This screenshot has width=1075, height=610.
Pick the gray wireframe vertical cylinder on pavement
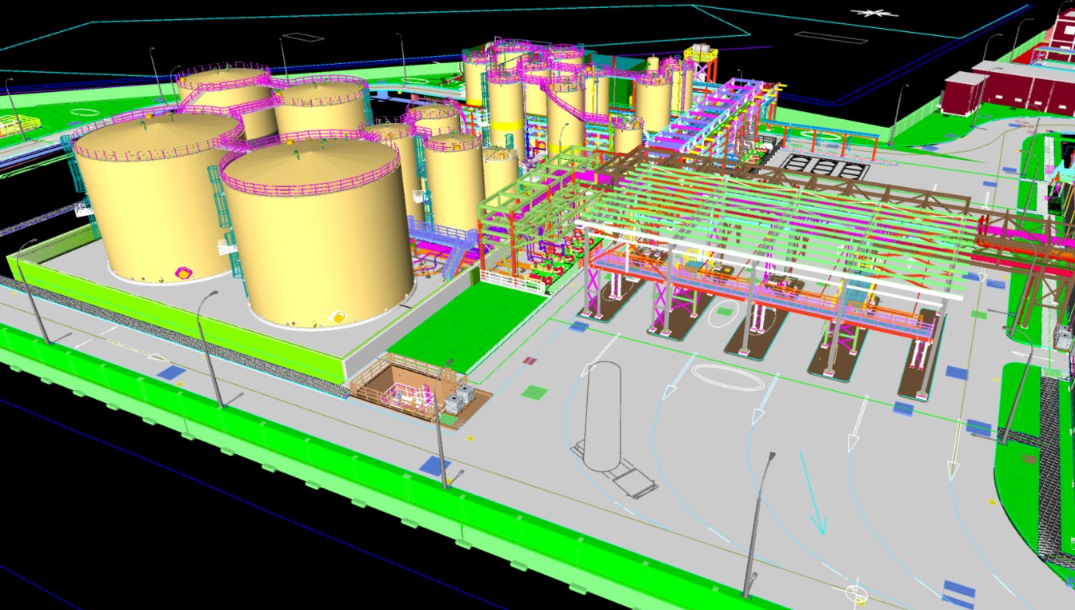click(601, 417)
